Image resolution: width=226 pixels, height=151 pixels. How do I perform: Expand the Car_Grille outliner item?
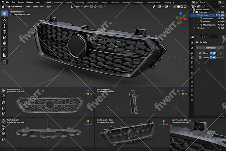click(x=195, y=15)
